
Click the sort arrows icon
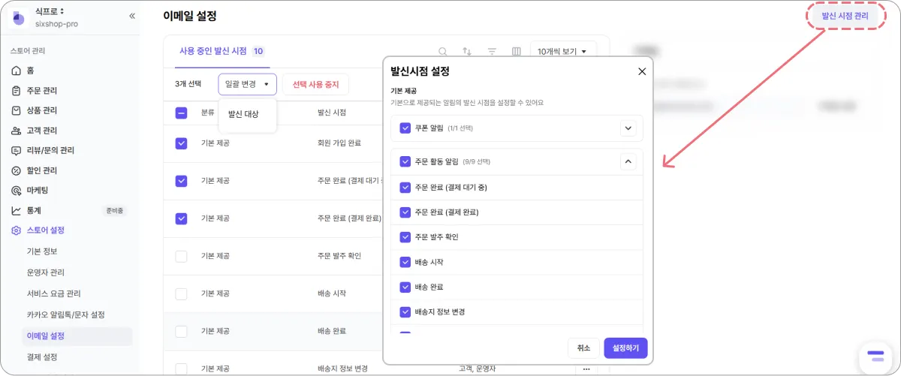(467, 52)
